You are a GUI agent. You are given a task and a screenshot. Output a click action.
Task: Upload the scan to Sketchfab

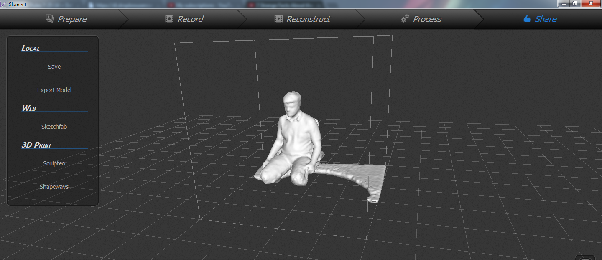pos(54,126)
